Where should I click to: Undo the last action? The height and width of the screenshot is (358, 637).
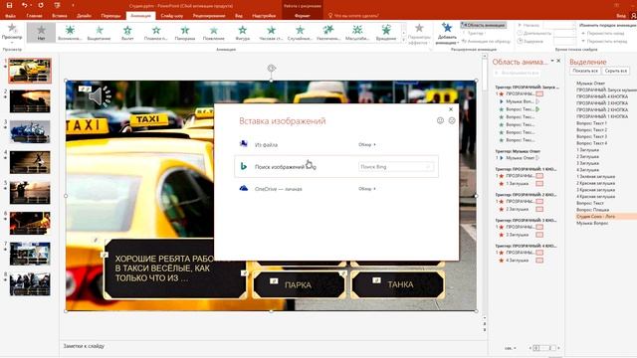[x=24, y=5]
